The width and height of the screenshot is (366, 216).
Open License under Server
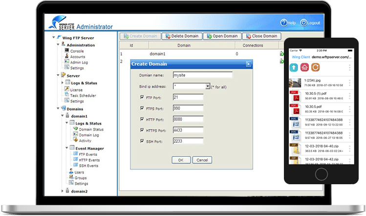(x=76, y=89)
